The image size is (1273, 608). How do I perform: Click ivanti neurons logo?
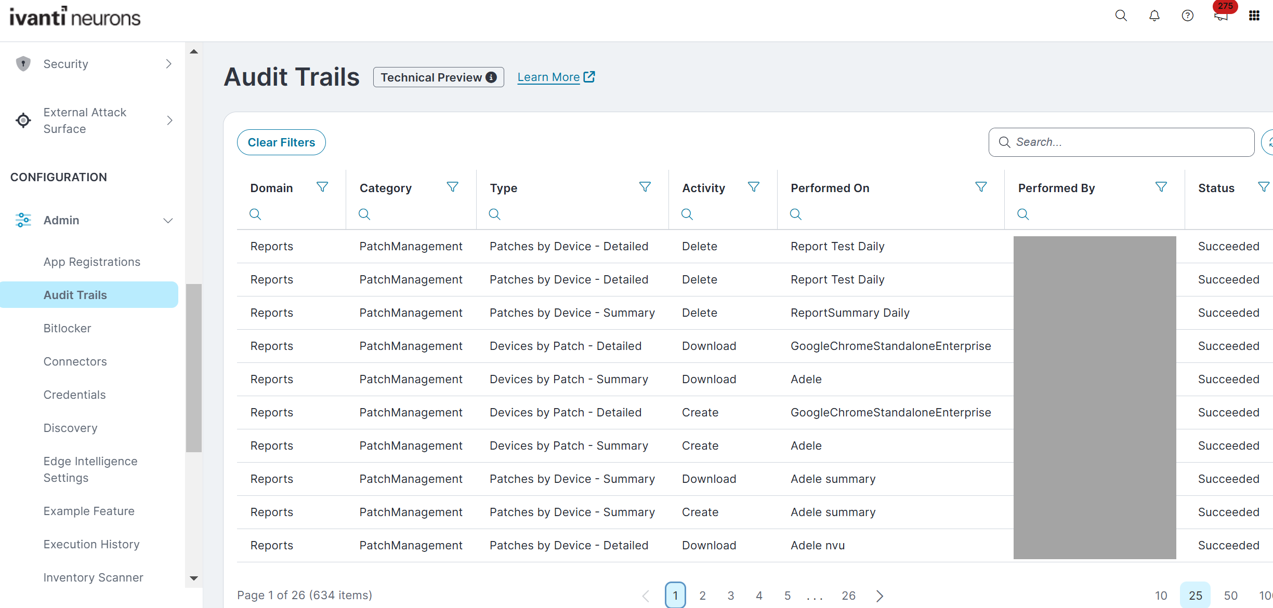pyautogui.click(x=75, y=17)
